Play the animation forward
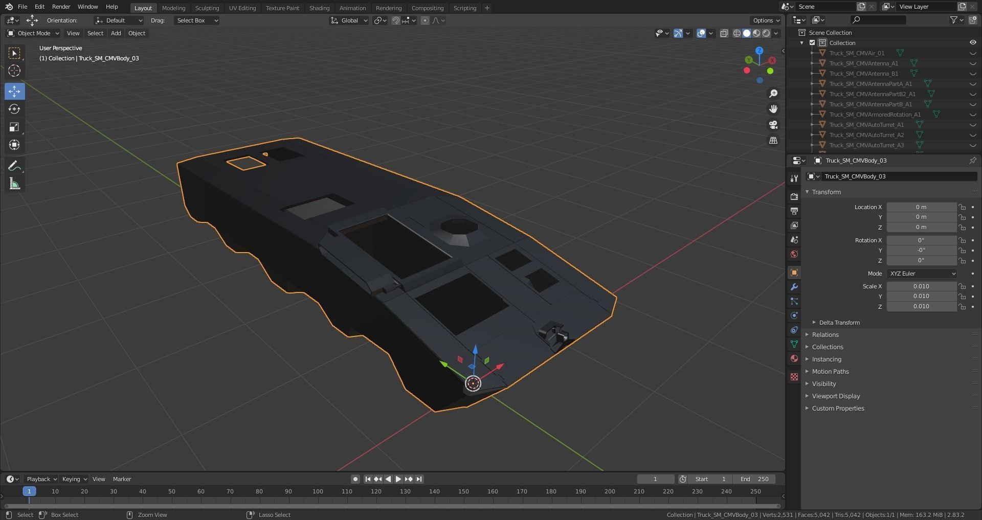The width and height of the screenshot is (982, 520). [398, 479]
